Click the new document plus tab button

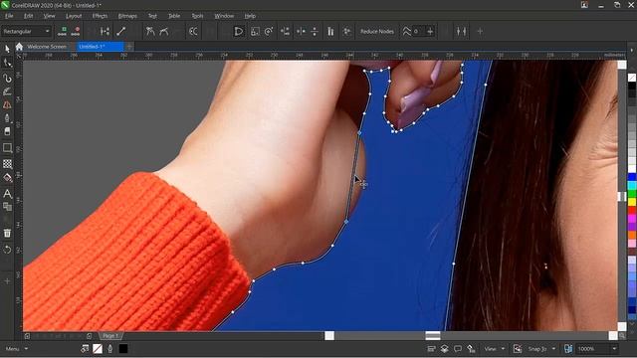129,47
